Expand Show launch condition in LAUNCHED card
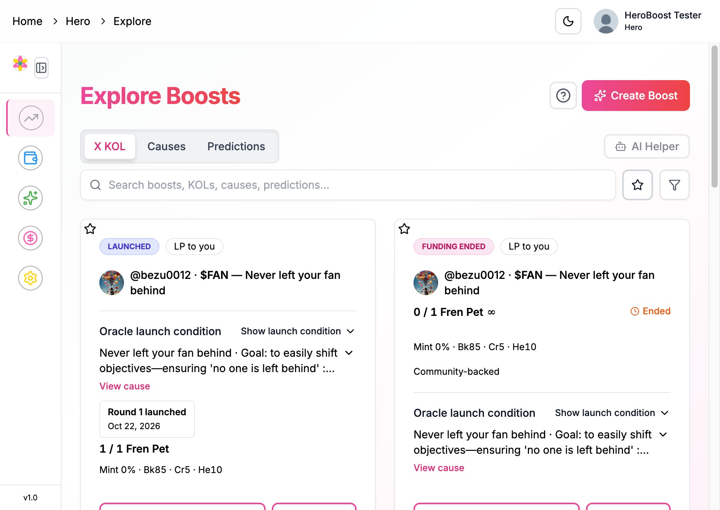 point(298,331)
